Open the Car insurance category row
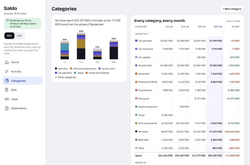The height and width of the screenshot is (165, 250). (x=187, y=49)
